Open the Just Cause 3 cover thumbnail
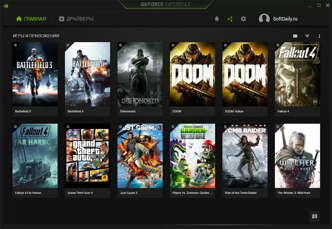The height and width of the screenshot is (229, 332). tap(140, 156)
